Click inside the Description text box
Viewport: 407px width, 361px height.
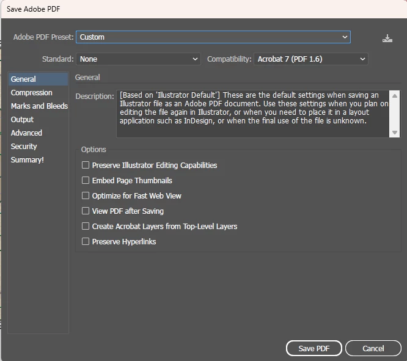253,114
